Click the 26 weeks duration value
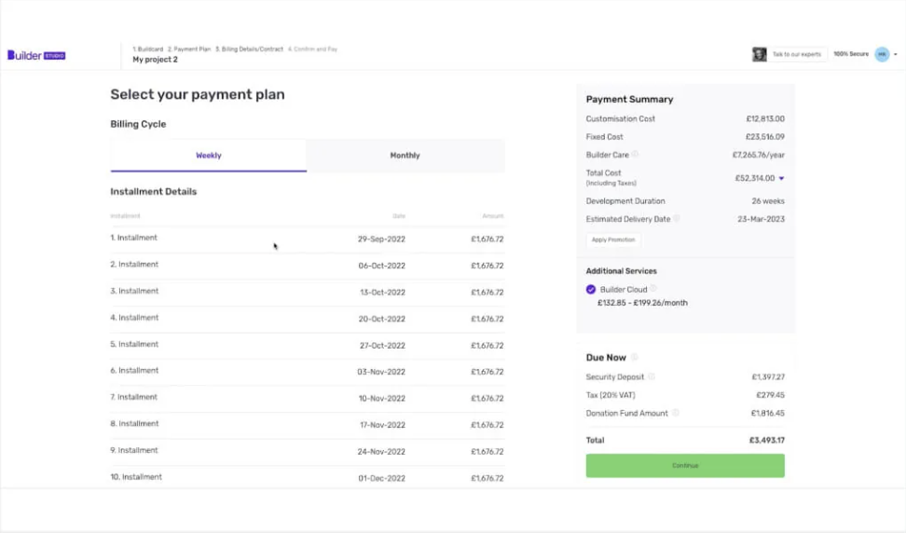 point(768,201)
